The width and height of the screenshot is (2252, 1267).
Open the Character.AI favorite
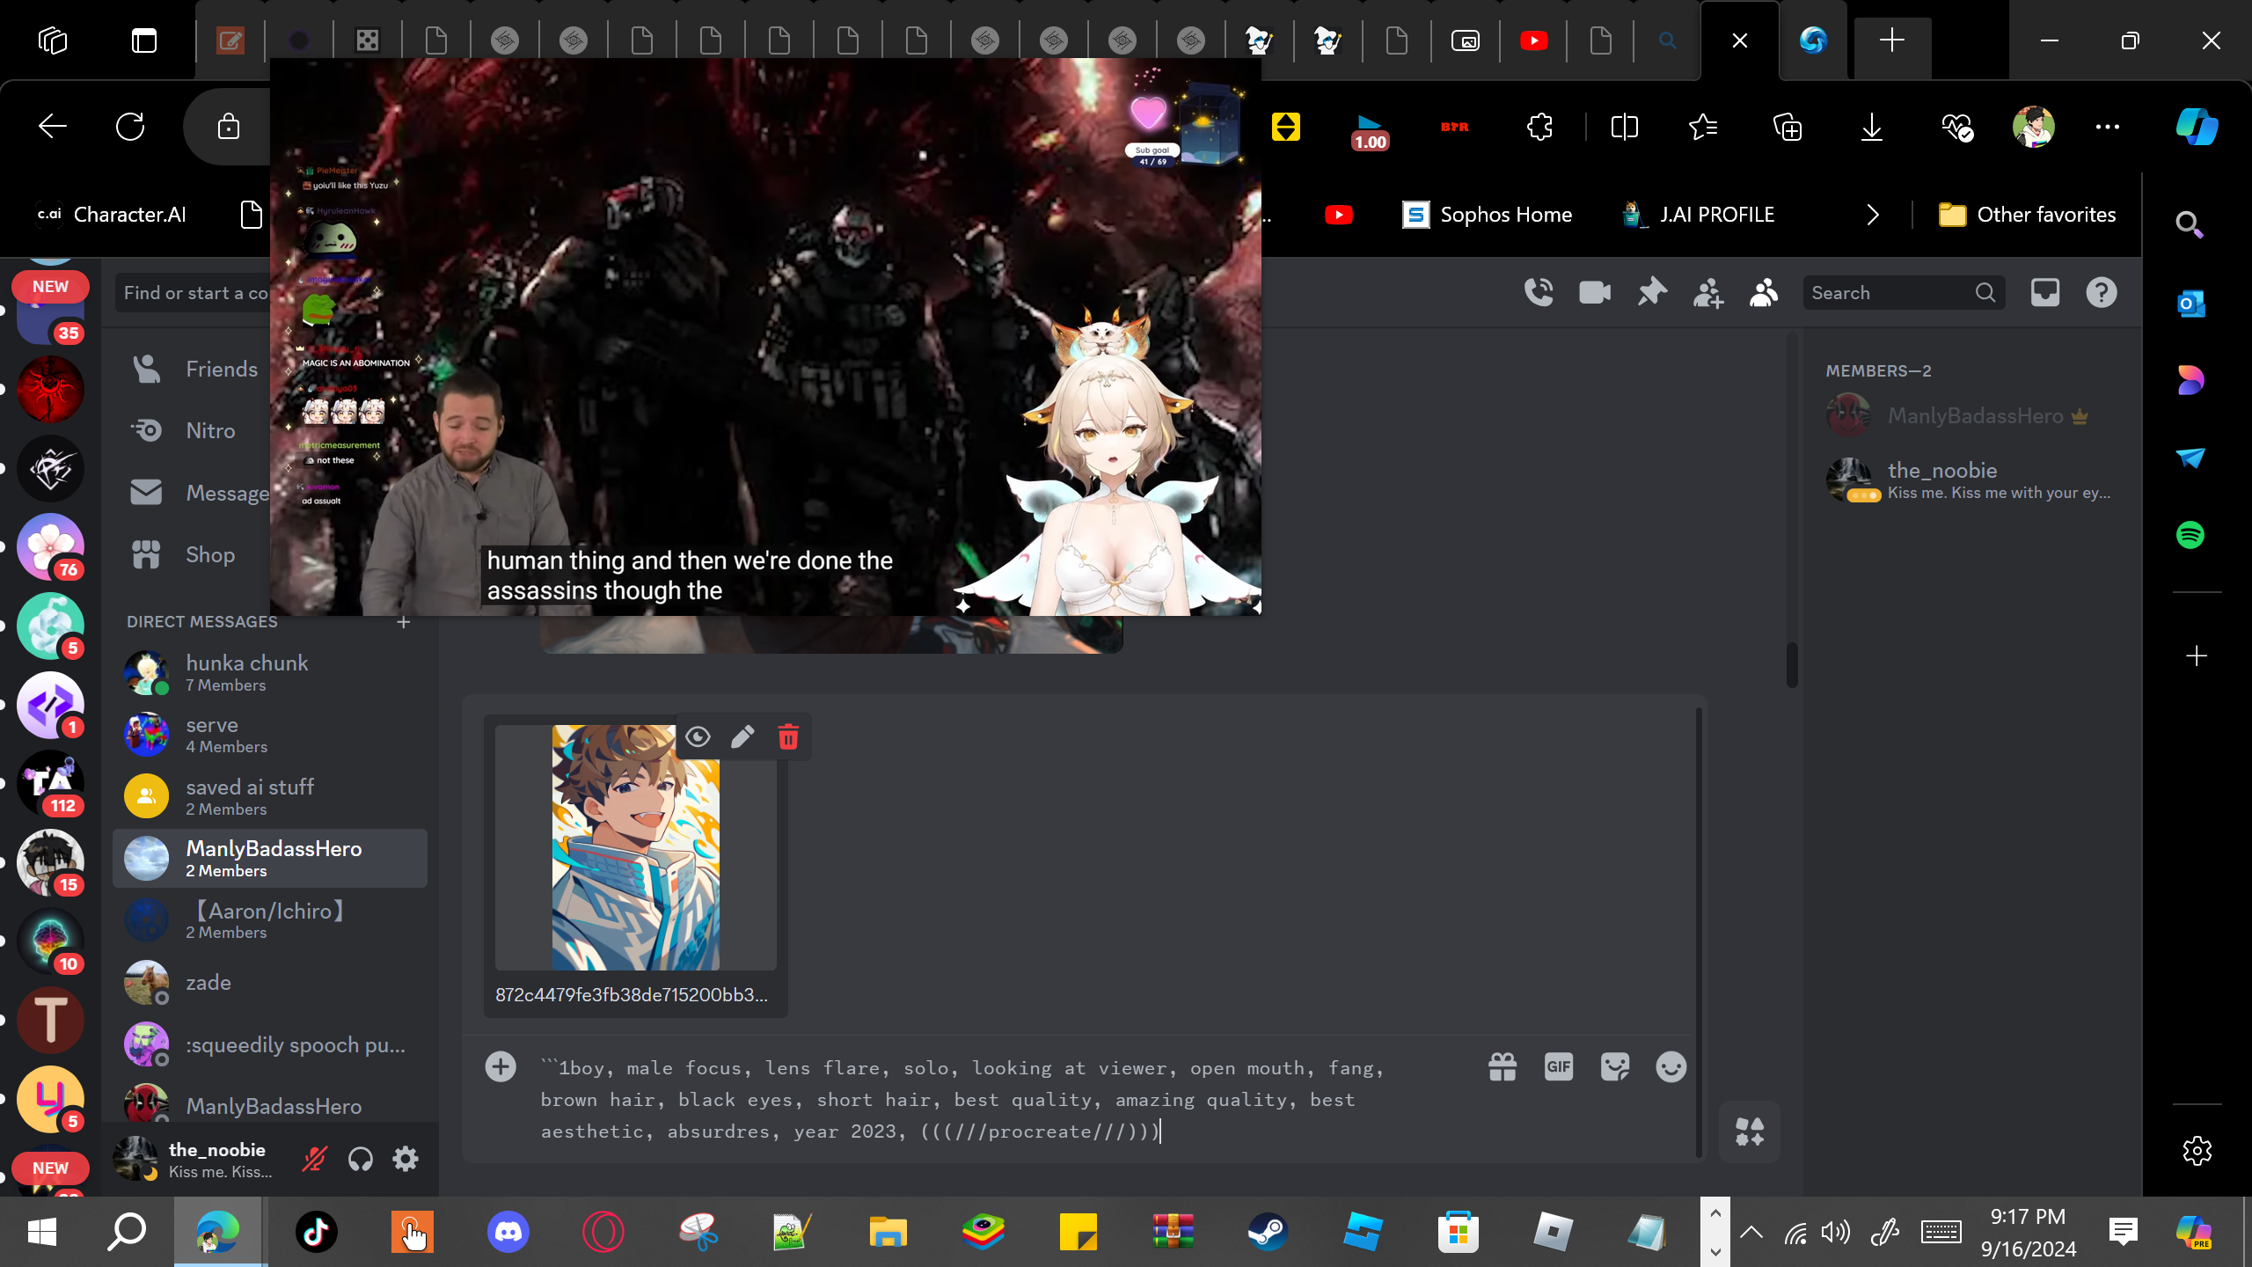tap(112, 215)
